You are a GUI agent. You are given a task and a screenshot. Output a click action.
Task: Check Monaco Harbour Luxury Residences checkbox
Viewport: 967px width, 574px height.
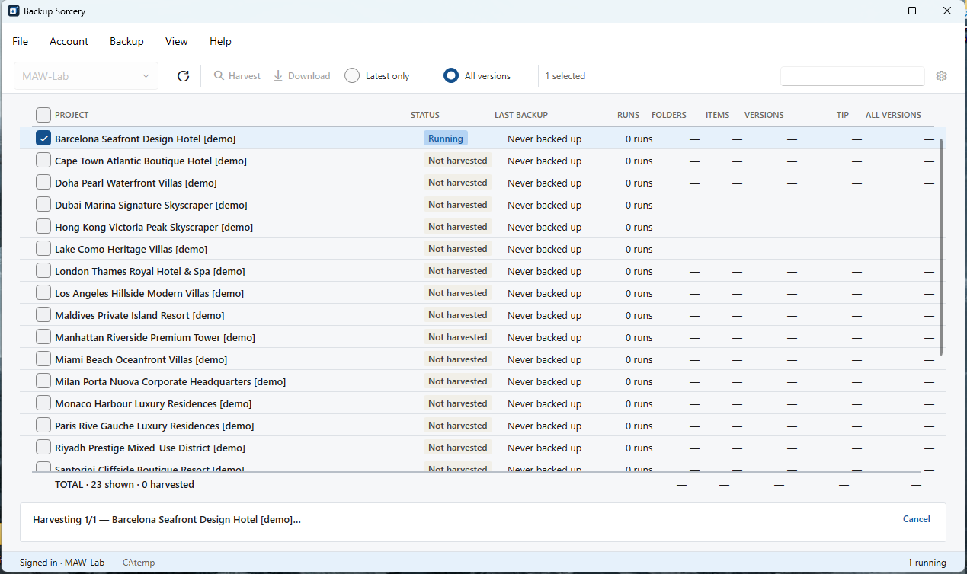(x=43, y=403)
